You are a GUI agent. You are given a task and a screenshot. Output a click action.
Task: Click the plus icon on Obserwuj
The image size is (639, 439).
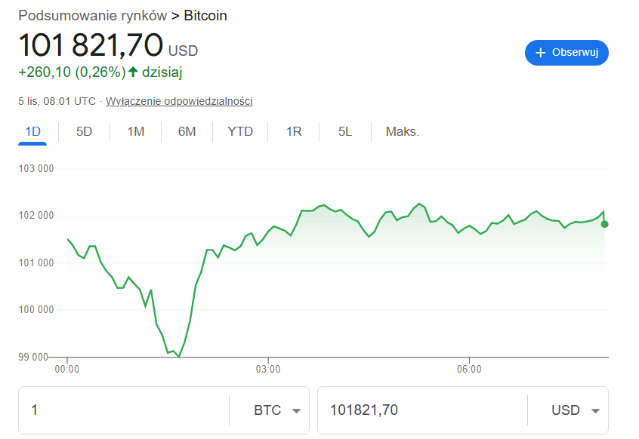pyautogui.click(x=540, y=53)
